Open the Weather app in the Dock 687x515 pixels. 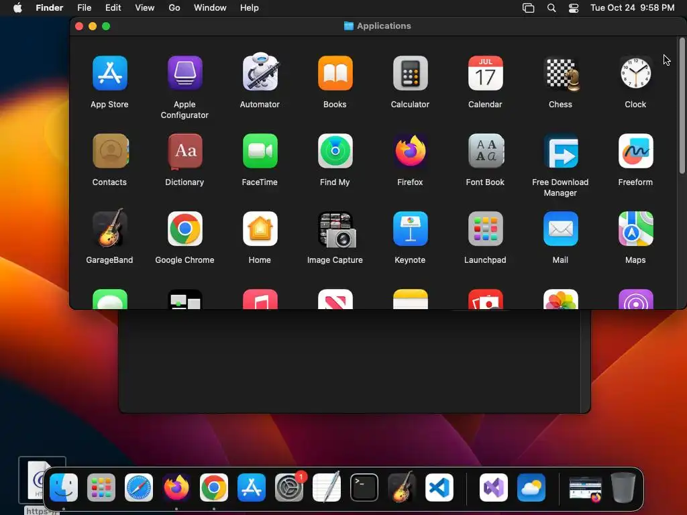pyautogui.click(x=531, y=488)
